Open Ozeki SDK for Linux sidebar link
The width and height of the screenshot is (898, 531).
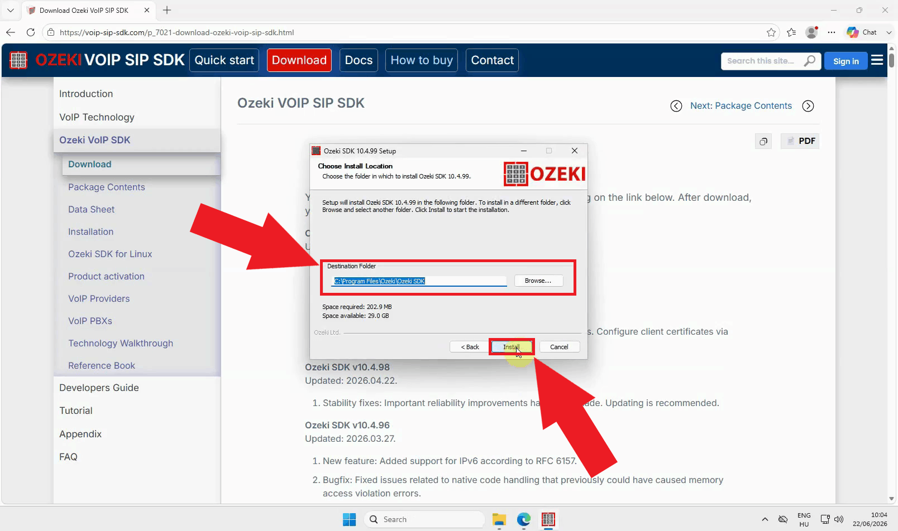(x=110, y=254)
